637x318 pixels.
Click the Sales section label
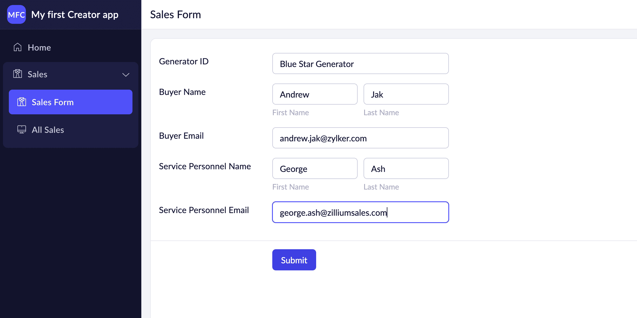[x=37, y=74]
